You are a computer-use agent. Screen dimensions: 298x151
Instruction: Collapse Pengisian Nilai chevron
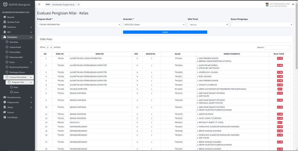tap(31, 82)
